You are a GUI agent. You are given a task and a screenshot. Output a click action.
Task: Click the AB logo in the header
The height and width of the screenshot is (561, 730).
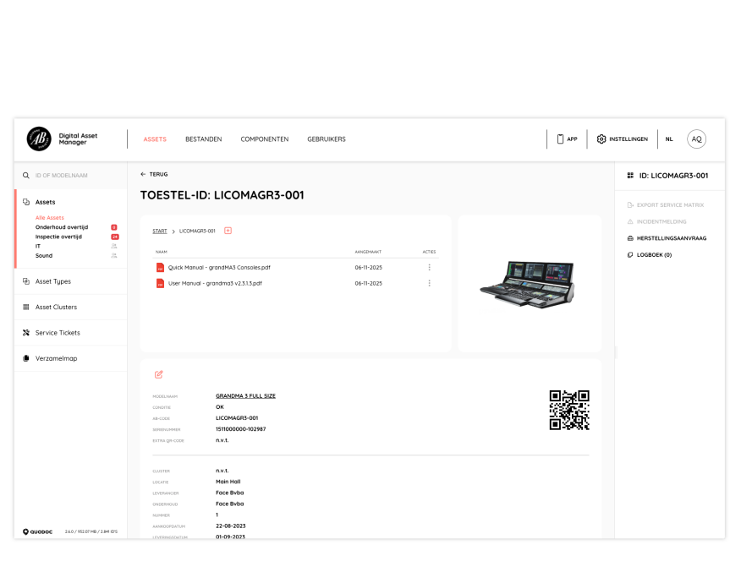pyautogui.click(x=39, y=139)
